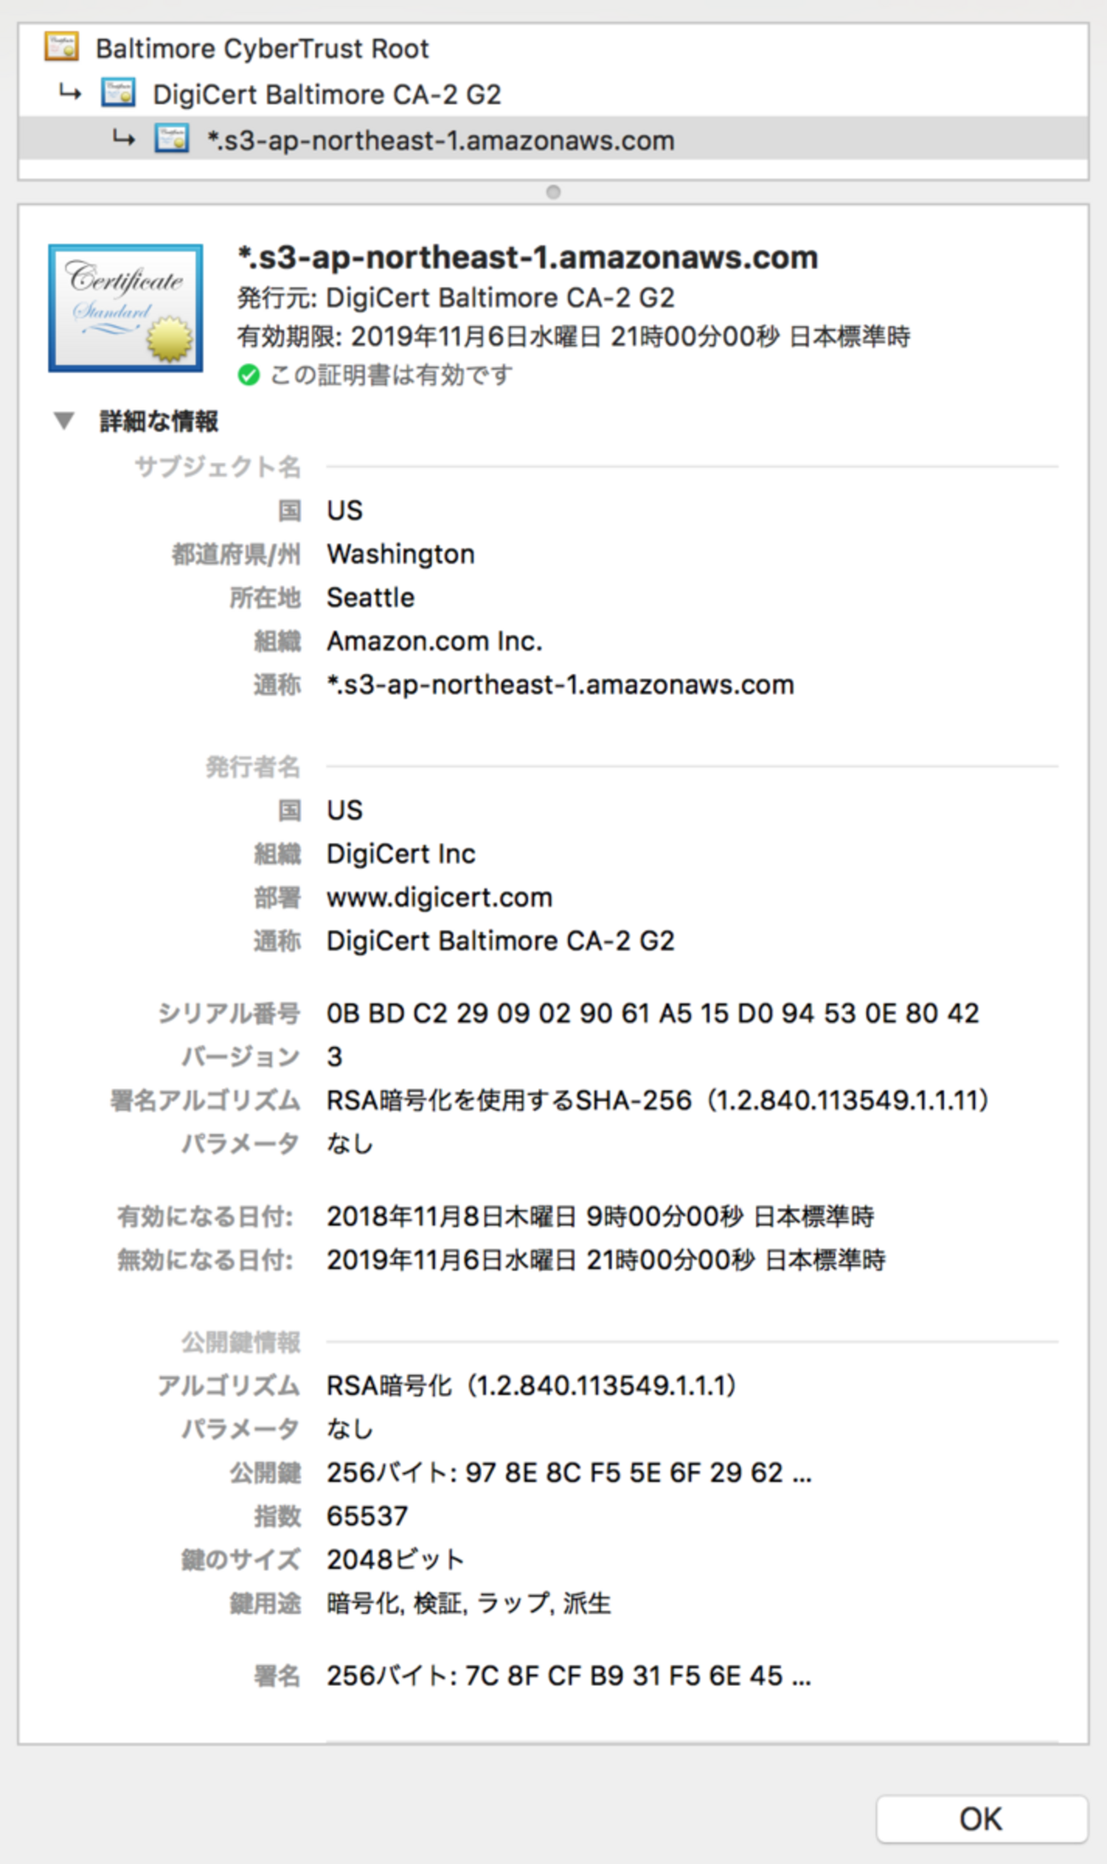
Task: Click the 鍵のサイズ value 2048ビット
Action: coord(396,1559)
